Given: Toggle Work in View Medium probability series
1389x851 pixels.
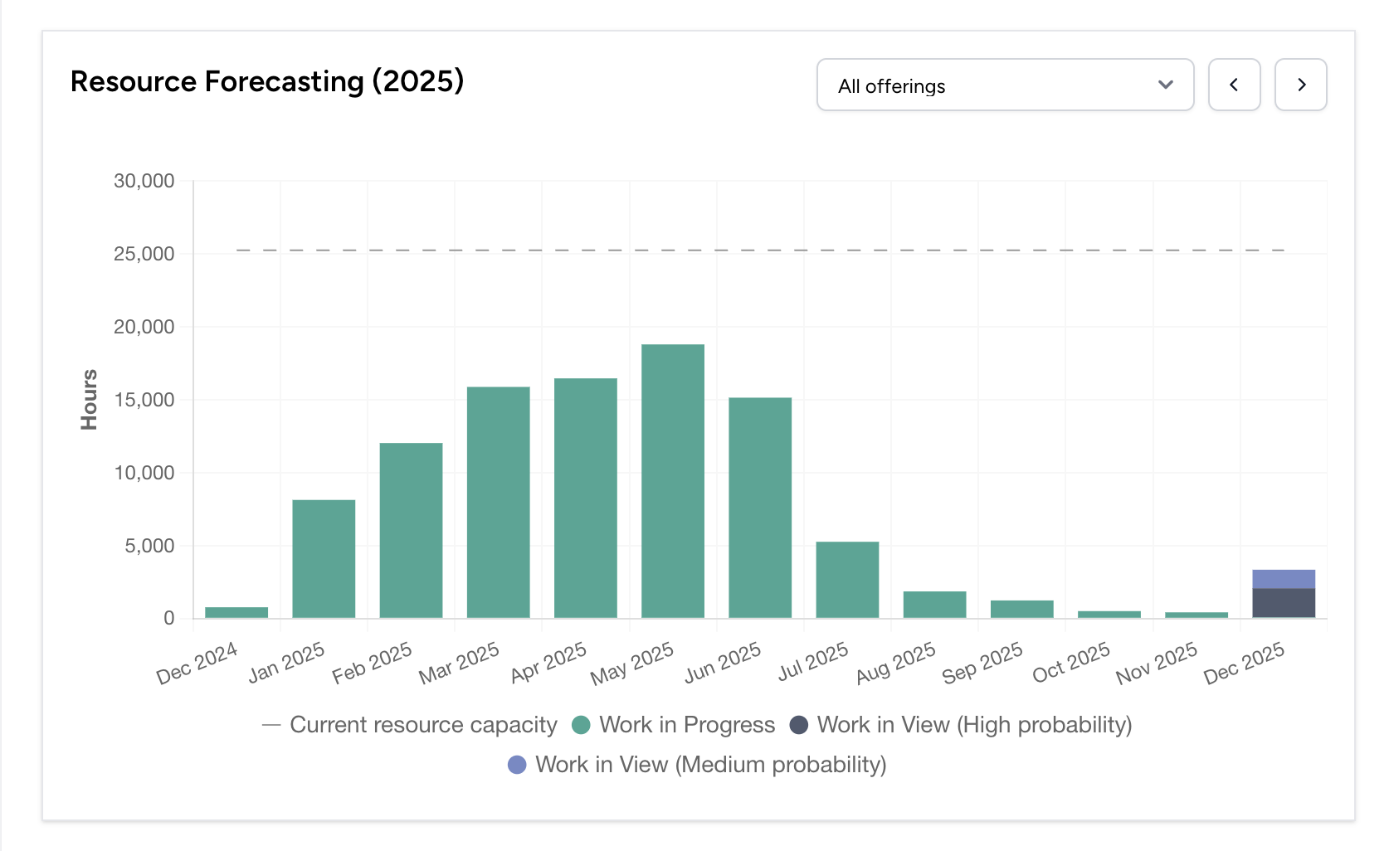Looking at the screenshot, I should coord(517,764).
